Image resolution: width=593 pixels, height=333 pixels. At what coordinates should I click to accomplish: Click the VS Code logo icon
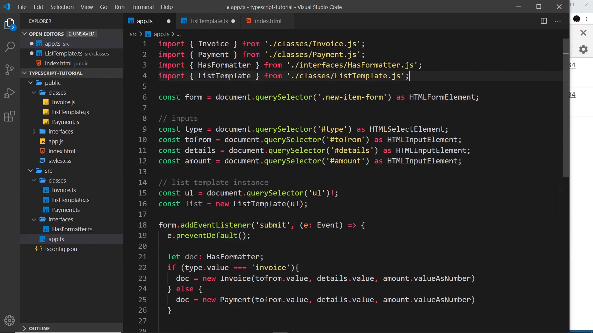[x=6, y=7]
